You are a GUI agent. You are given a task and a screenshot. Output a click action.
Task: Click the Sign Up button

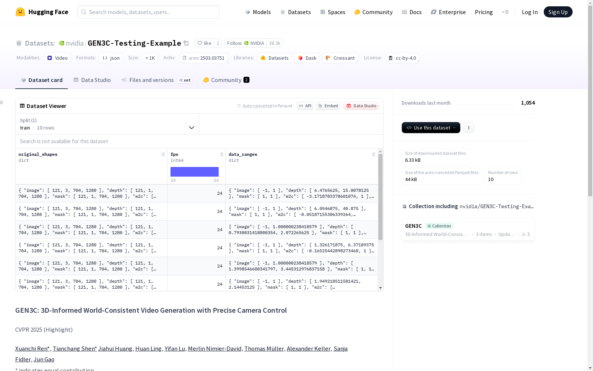tap(558, 12)
